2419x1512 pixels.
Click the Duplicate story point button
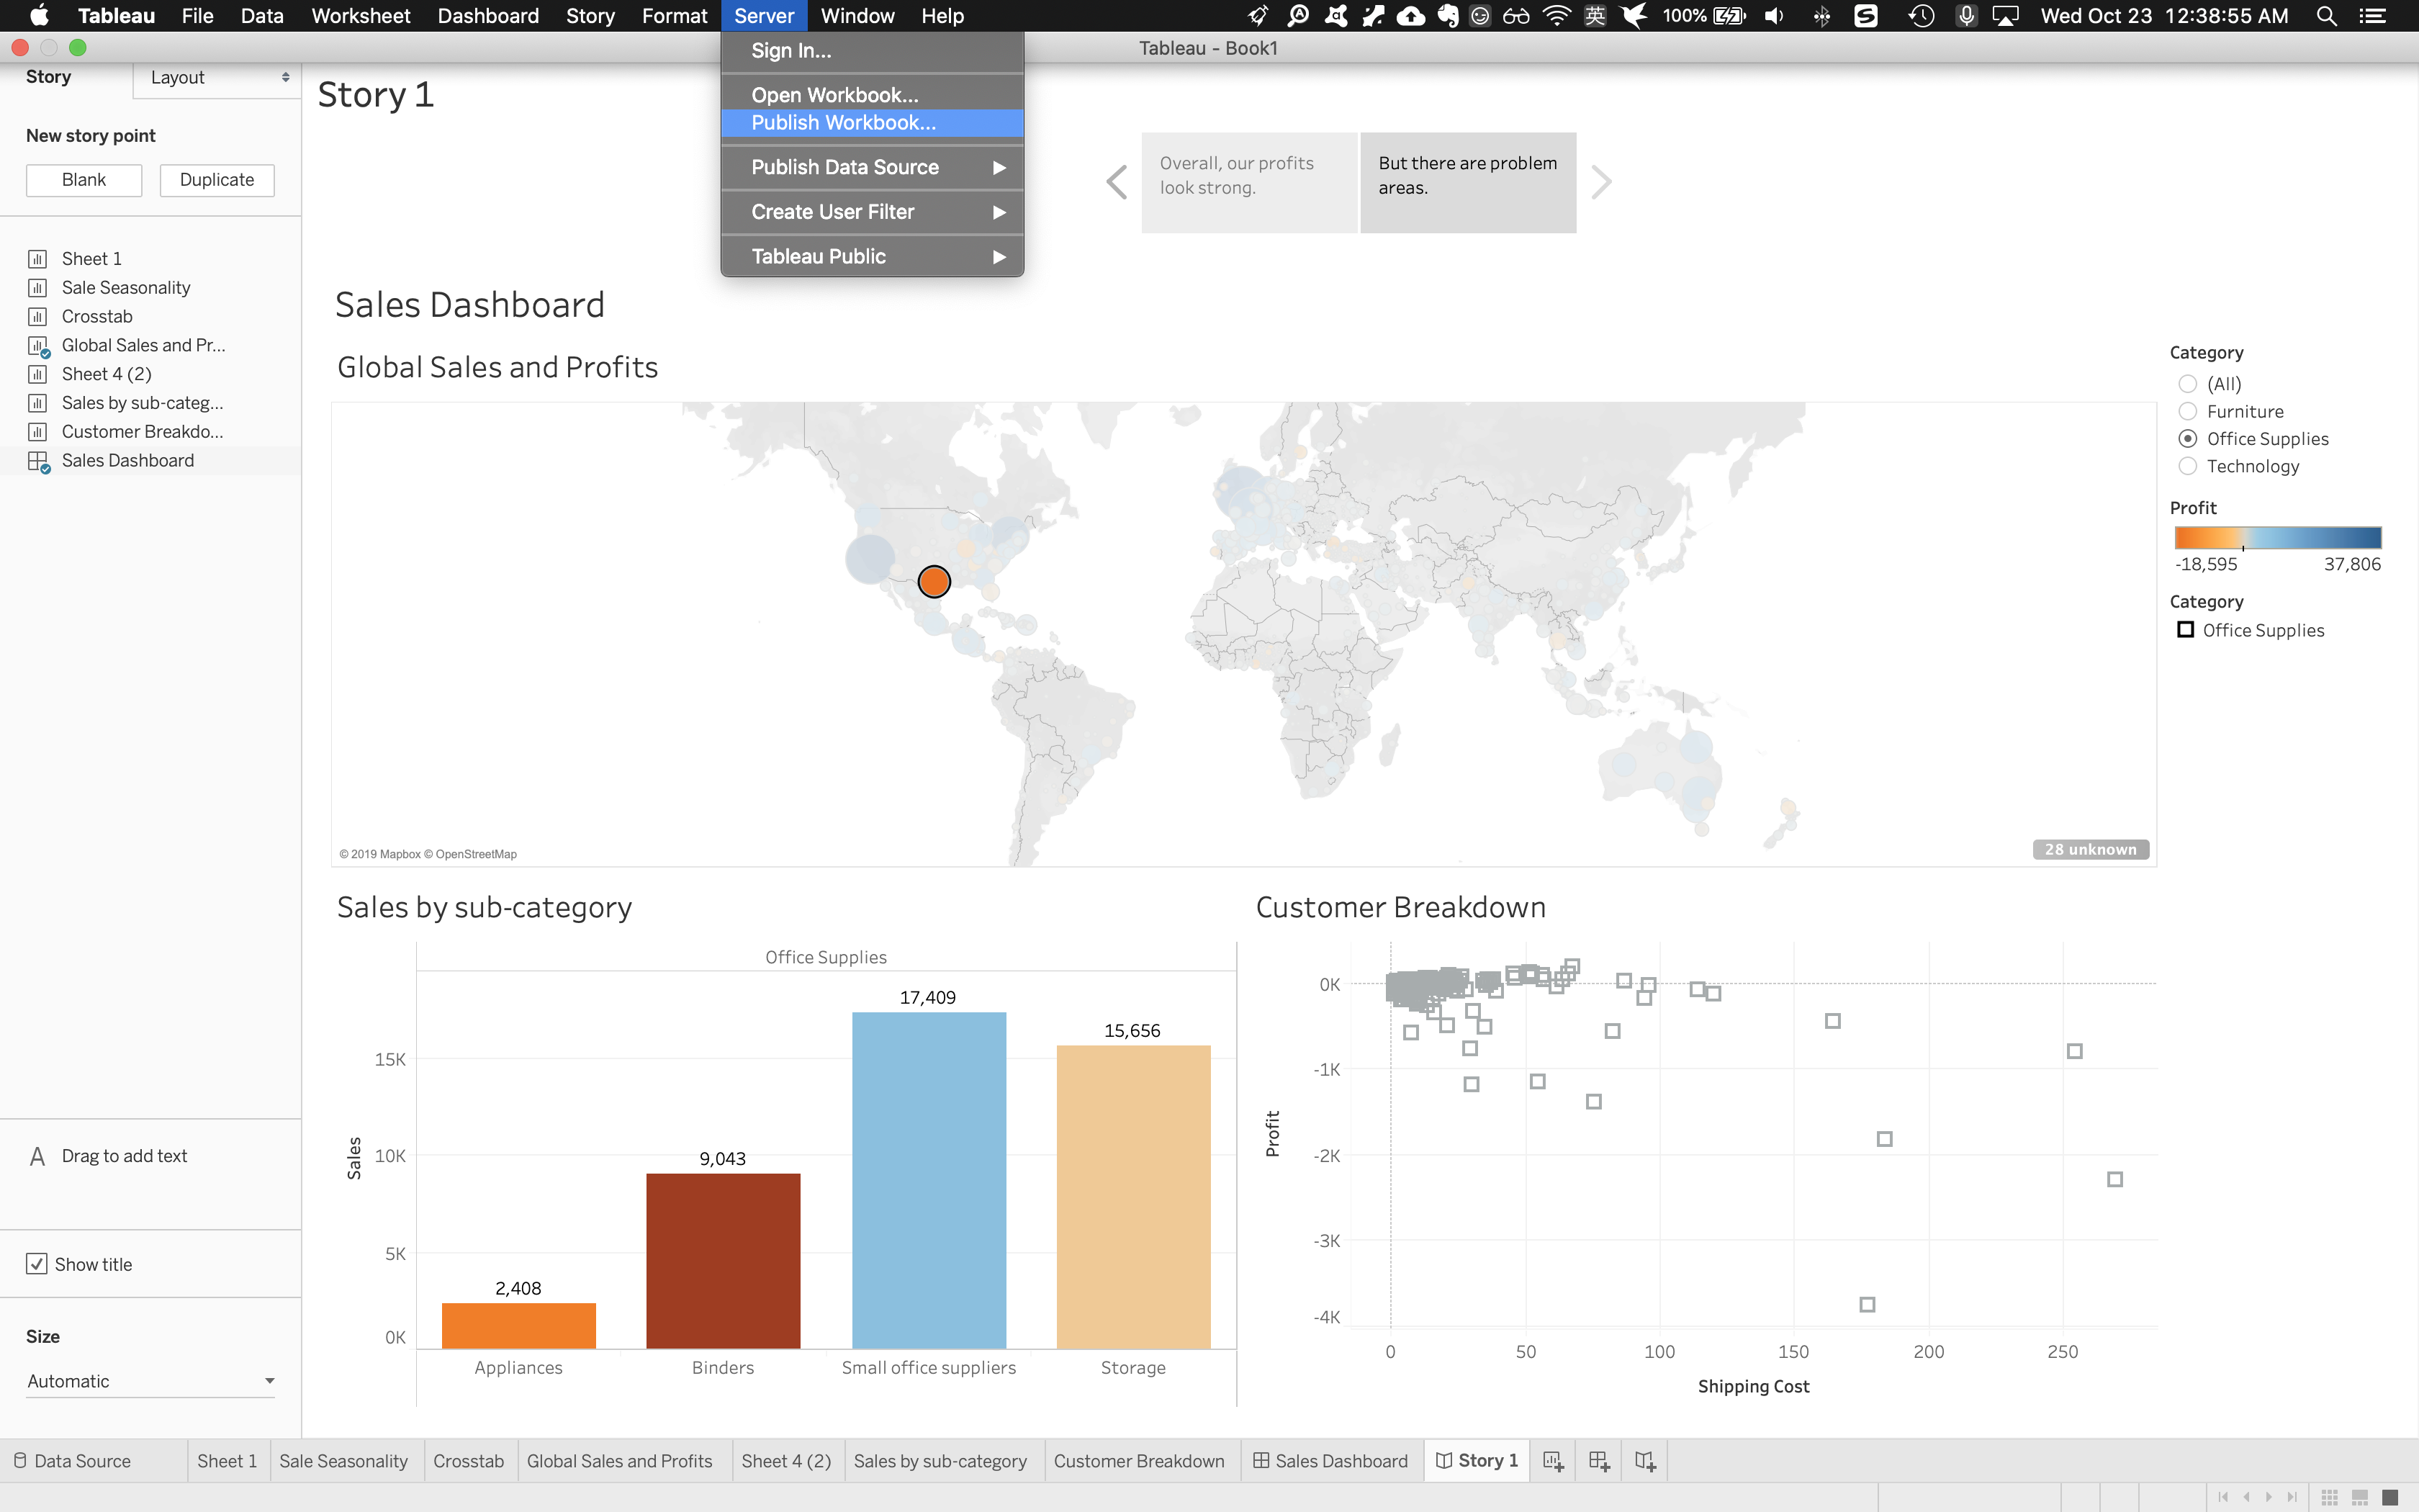217,180
